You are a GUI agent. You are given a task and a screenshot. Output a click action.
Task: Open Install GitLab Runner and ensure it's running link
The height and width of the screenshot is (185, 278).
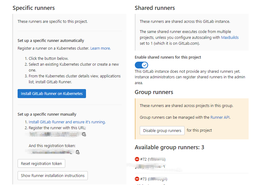click(x=67, y=122)
